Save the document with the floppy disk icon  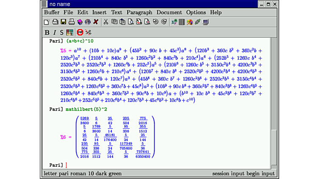(x=63, y=22)
